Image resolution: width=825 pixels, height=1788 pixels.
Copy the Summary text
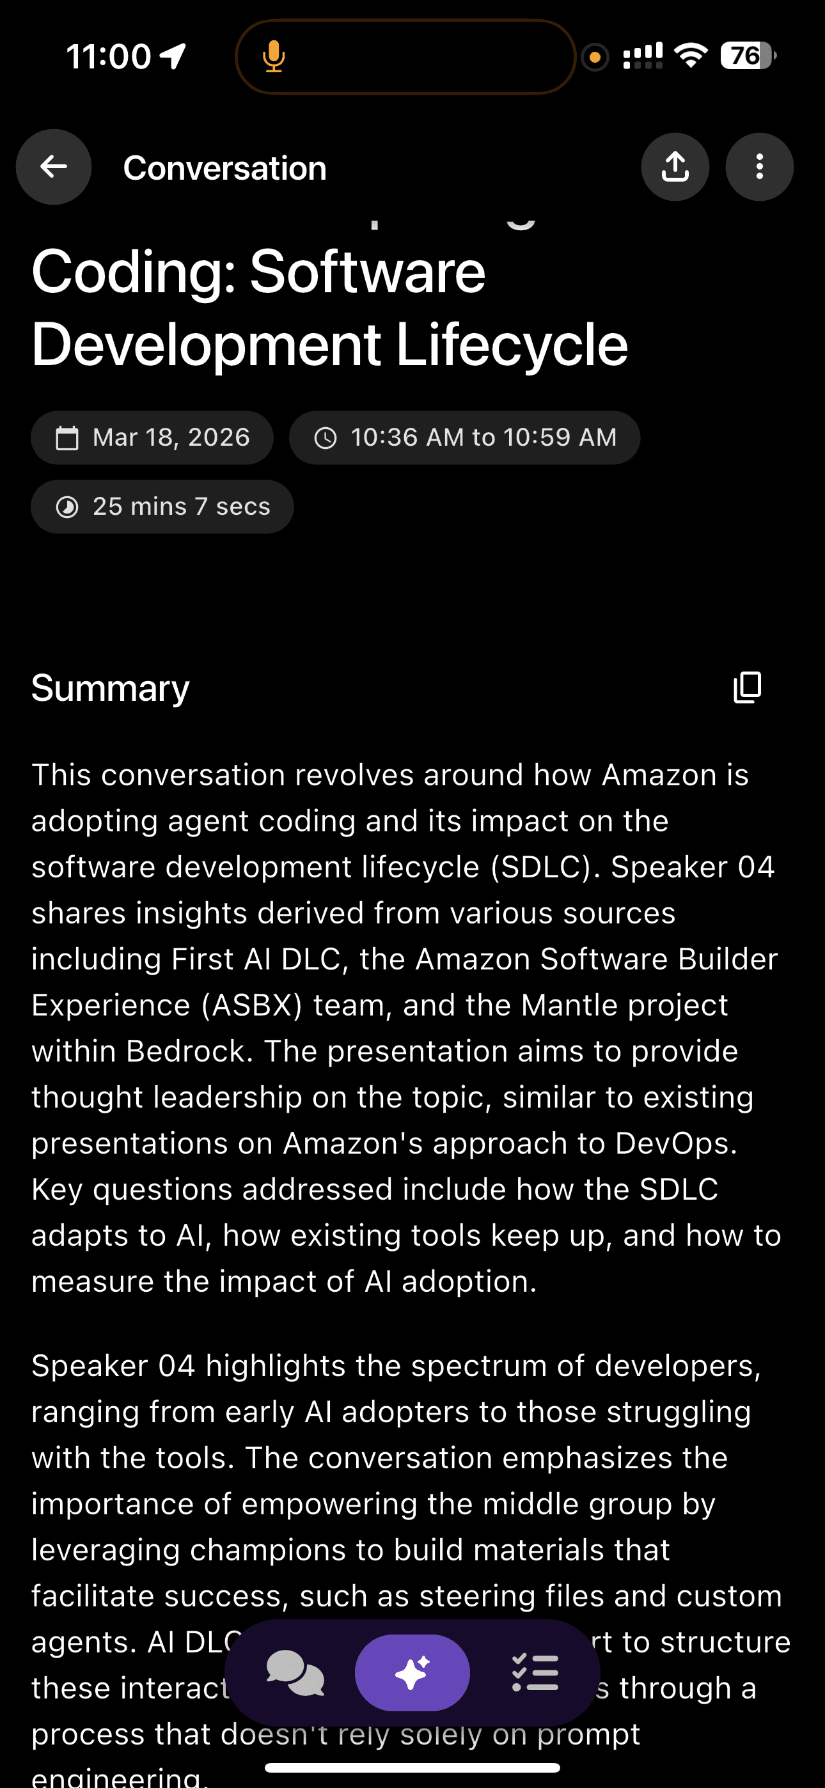coord(746,687)
